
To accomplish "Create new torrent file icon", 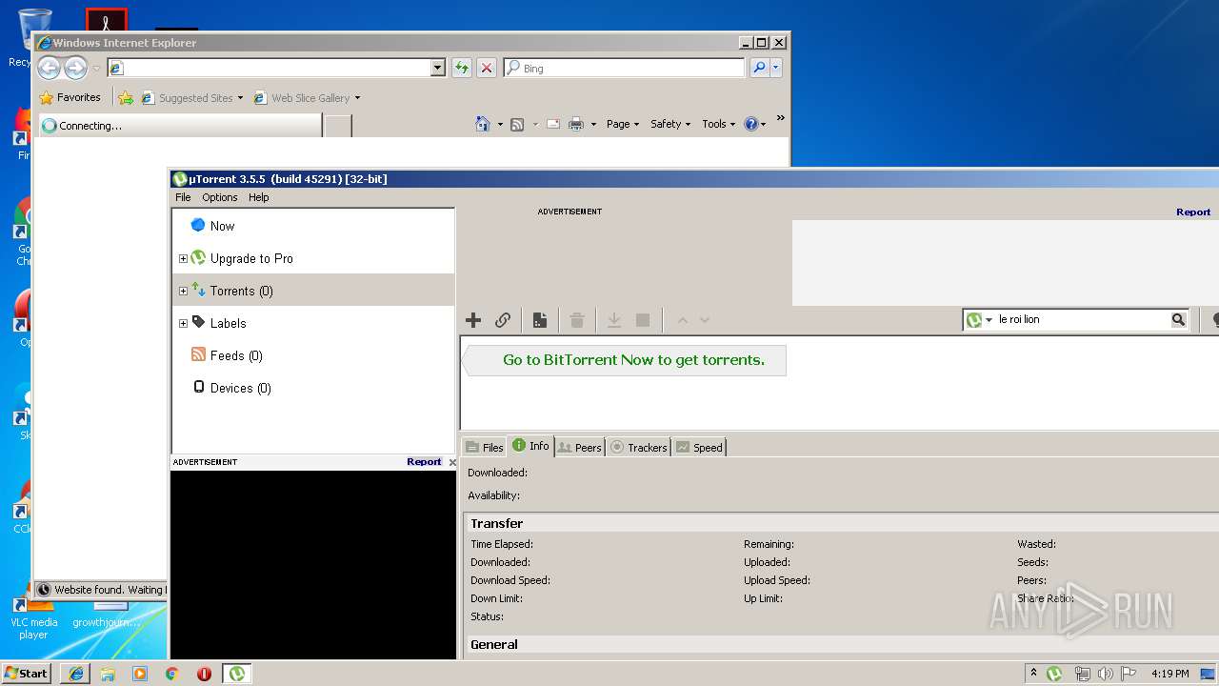I will coord(539,320).
